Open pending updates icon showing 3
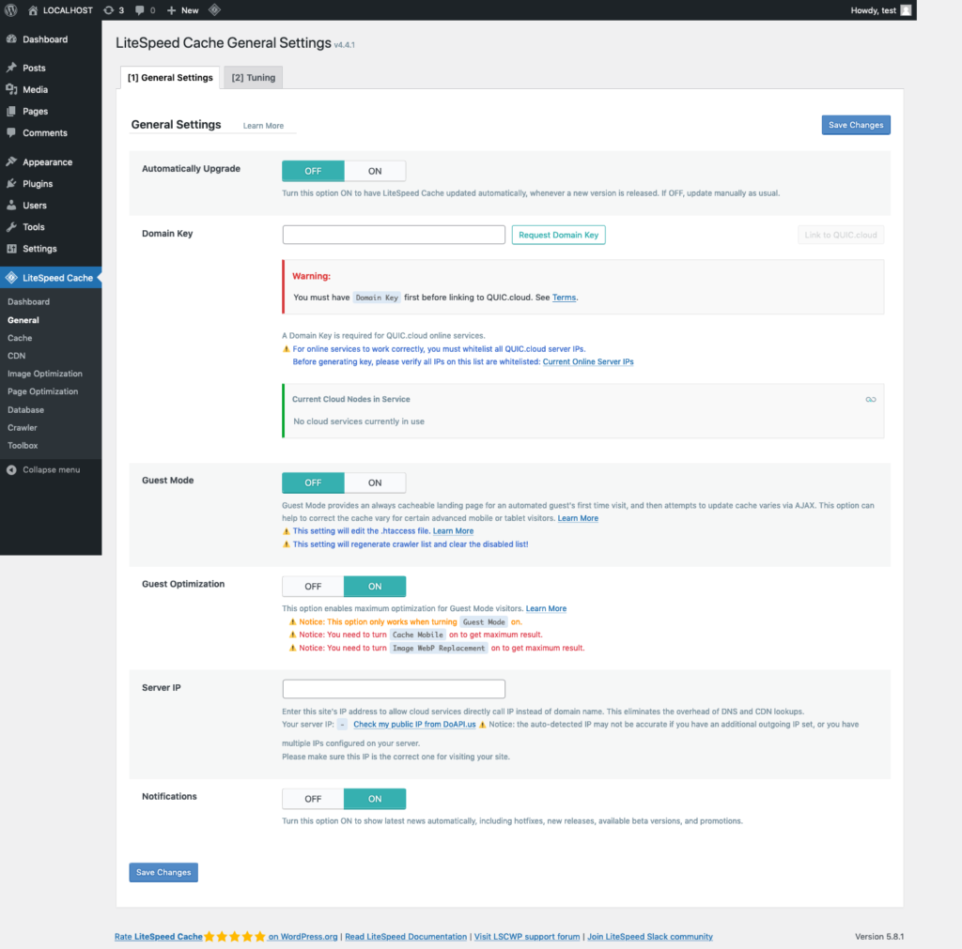Image resolution: width=962 pixels, height=949 pixels. (114, 10)
